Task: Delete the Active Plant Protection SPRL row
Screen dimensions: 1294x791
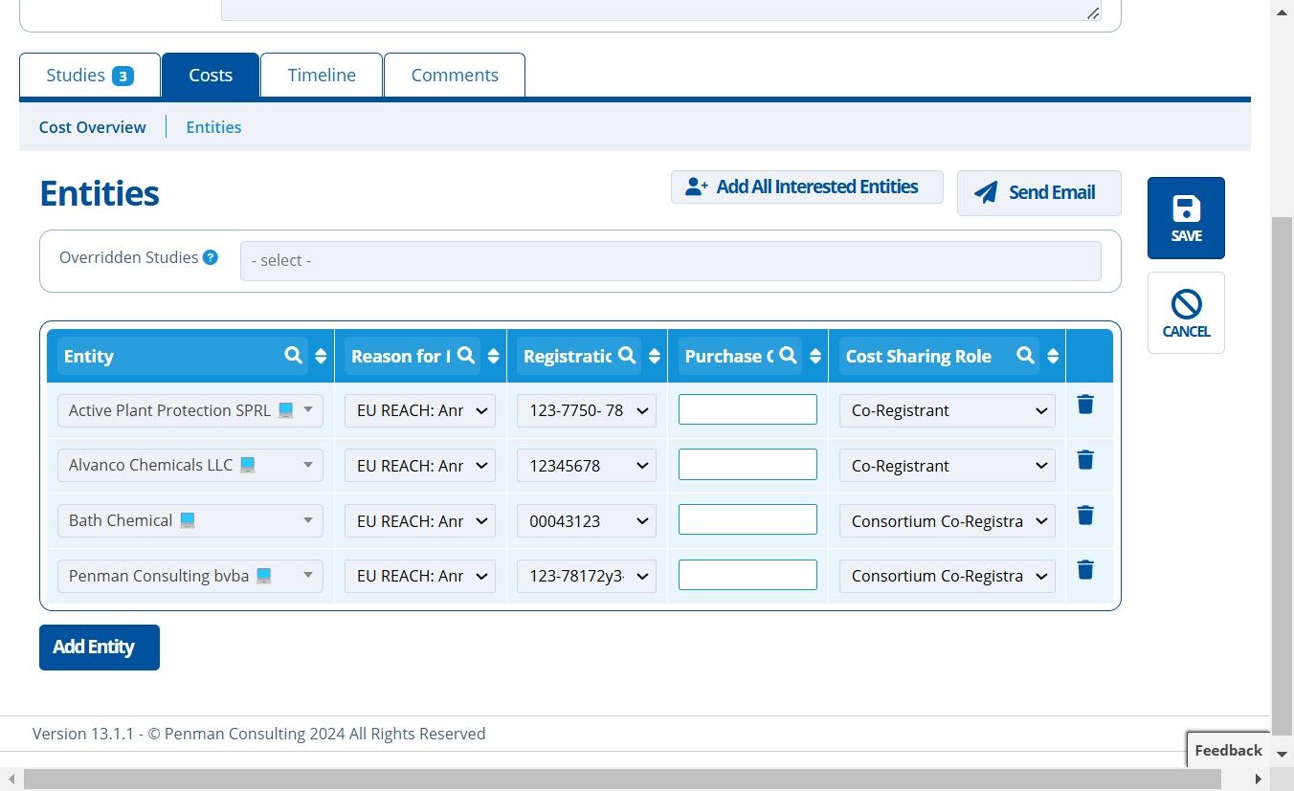Action: pos(1085,405)
